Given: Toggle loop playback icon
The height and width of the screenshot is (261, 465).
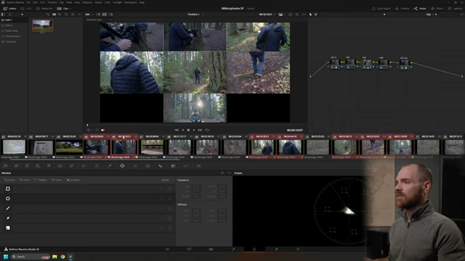Looking at the screenshot, I should pos(207,130).
